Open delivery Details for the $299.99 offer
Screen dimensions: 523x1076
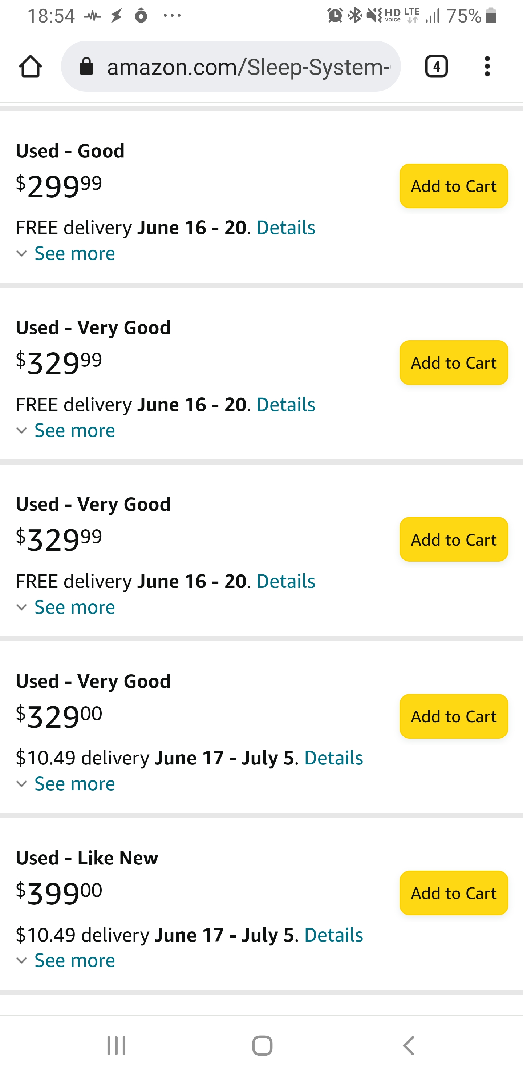(285, 228)
